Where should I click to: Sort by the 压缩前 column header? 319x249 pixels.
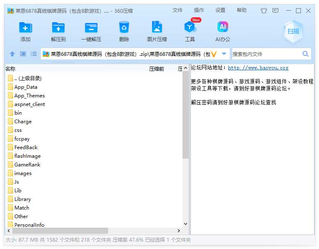157,69
